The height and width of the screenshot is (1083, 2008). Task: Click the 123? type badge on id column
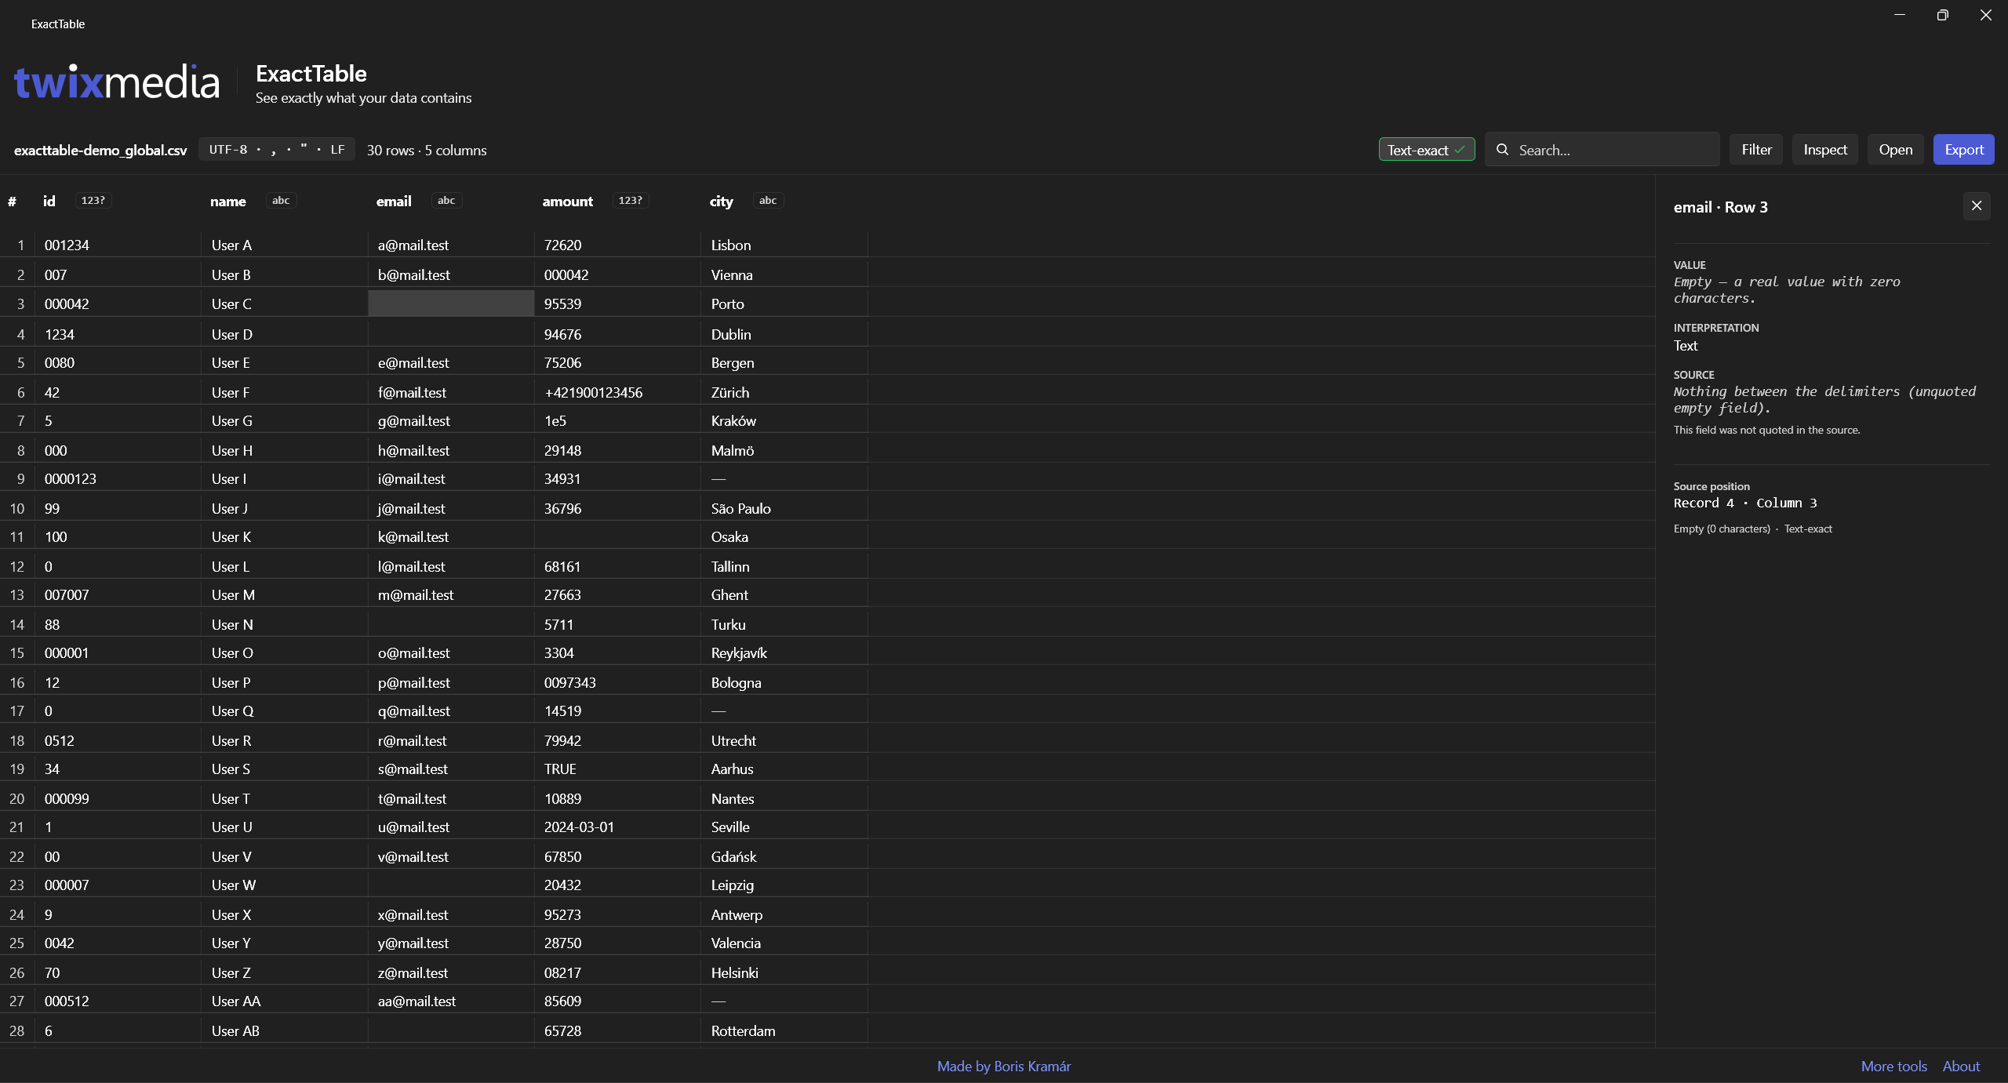click(x=93, y=201)
